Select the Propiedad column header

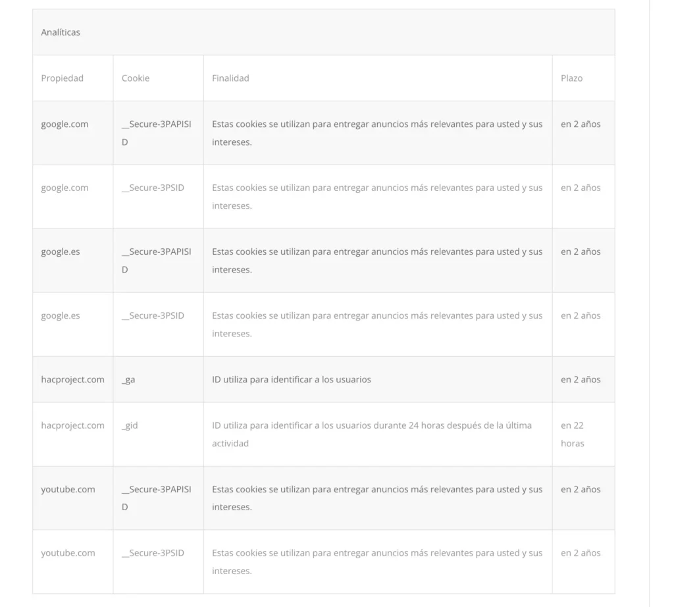[63, 78]
